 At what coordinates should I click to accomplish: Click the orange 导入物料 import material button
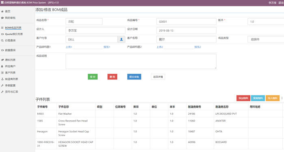pyautogui.click(x=273, y=98)
